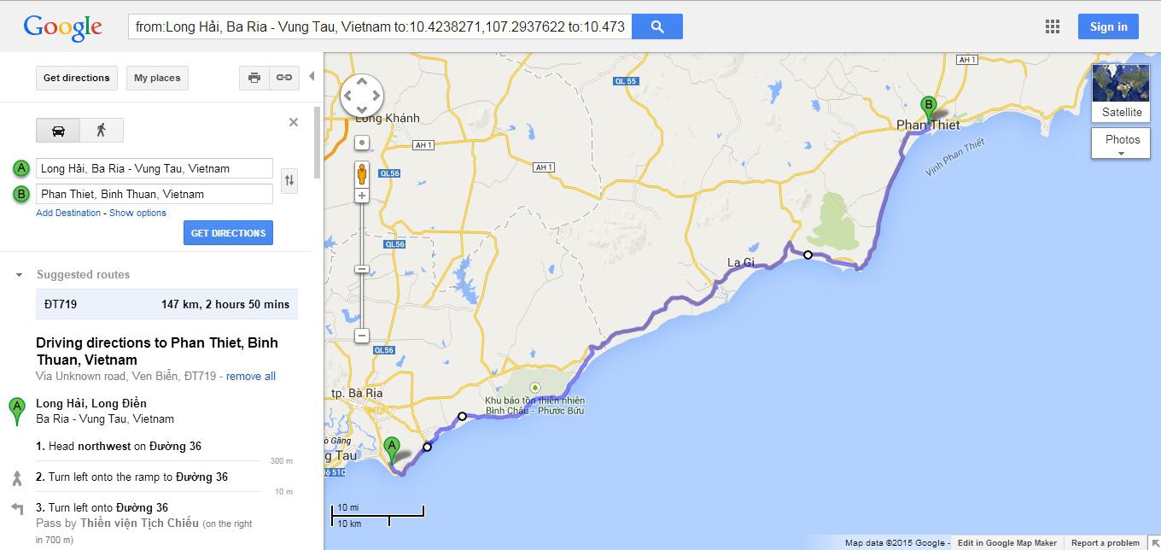The image size is (1161, 550).
Task: Collapse the Suggested routes section
Action: (x=19, y=275)
